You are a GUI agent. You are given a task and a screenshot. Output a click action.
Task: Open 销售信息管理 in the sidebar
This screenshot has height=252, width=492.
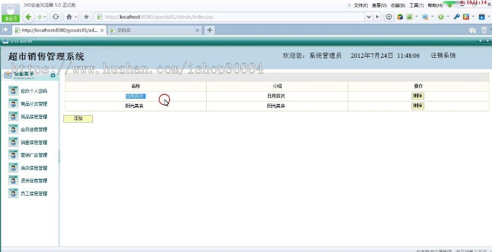point(34,142)
